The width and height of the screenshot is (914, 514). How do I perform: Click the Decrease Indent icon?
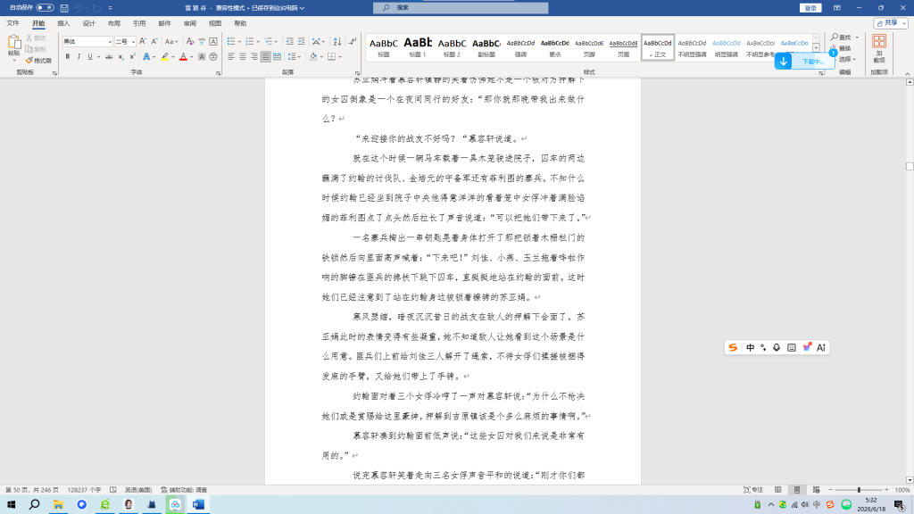(290, 41)
